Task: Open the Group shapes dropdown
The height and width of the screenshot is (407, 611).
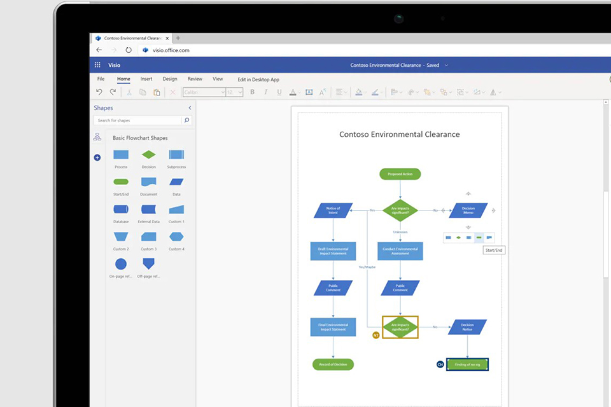Action: point(463,92)
